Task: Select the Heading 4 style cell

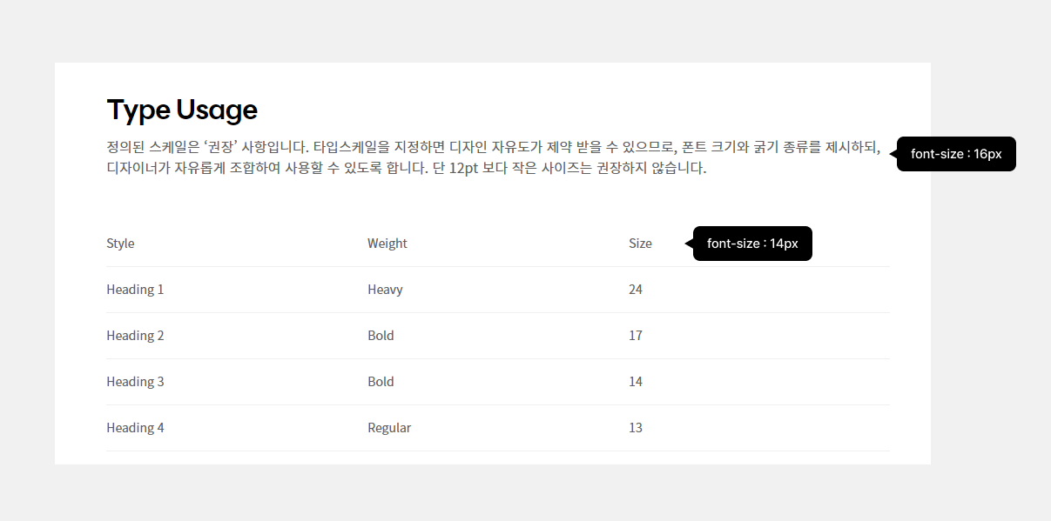Action: pos(135,428)
